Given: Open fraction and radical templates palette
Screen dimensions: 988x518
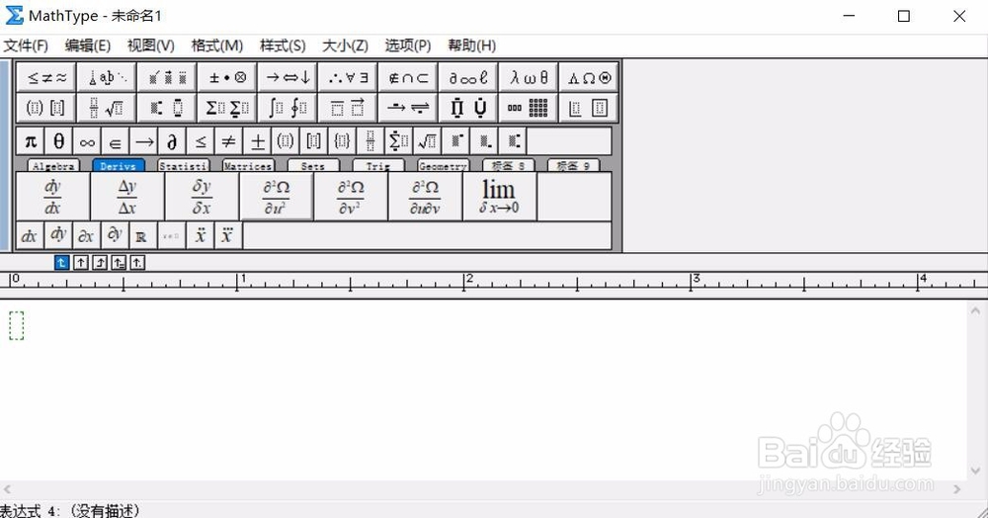Looking at the screenshot, I should 106,108.
